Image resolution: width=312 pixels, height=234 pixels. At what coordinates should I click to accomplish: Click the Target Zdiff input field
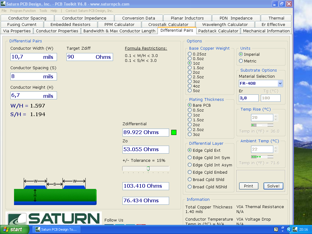point(90,57)
